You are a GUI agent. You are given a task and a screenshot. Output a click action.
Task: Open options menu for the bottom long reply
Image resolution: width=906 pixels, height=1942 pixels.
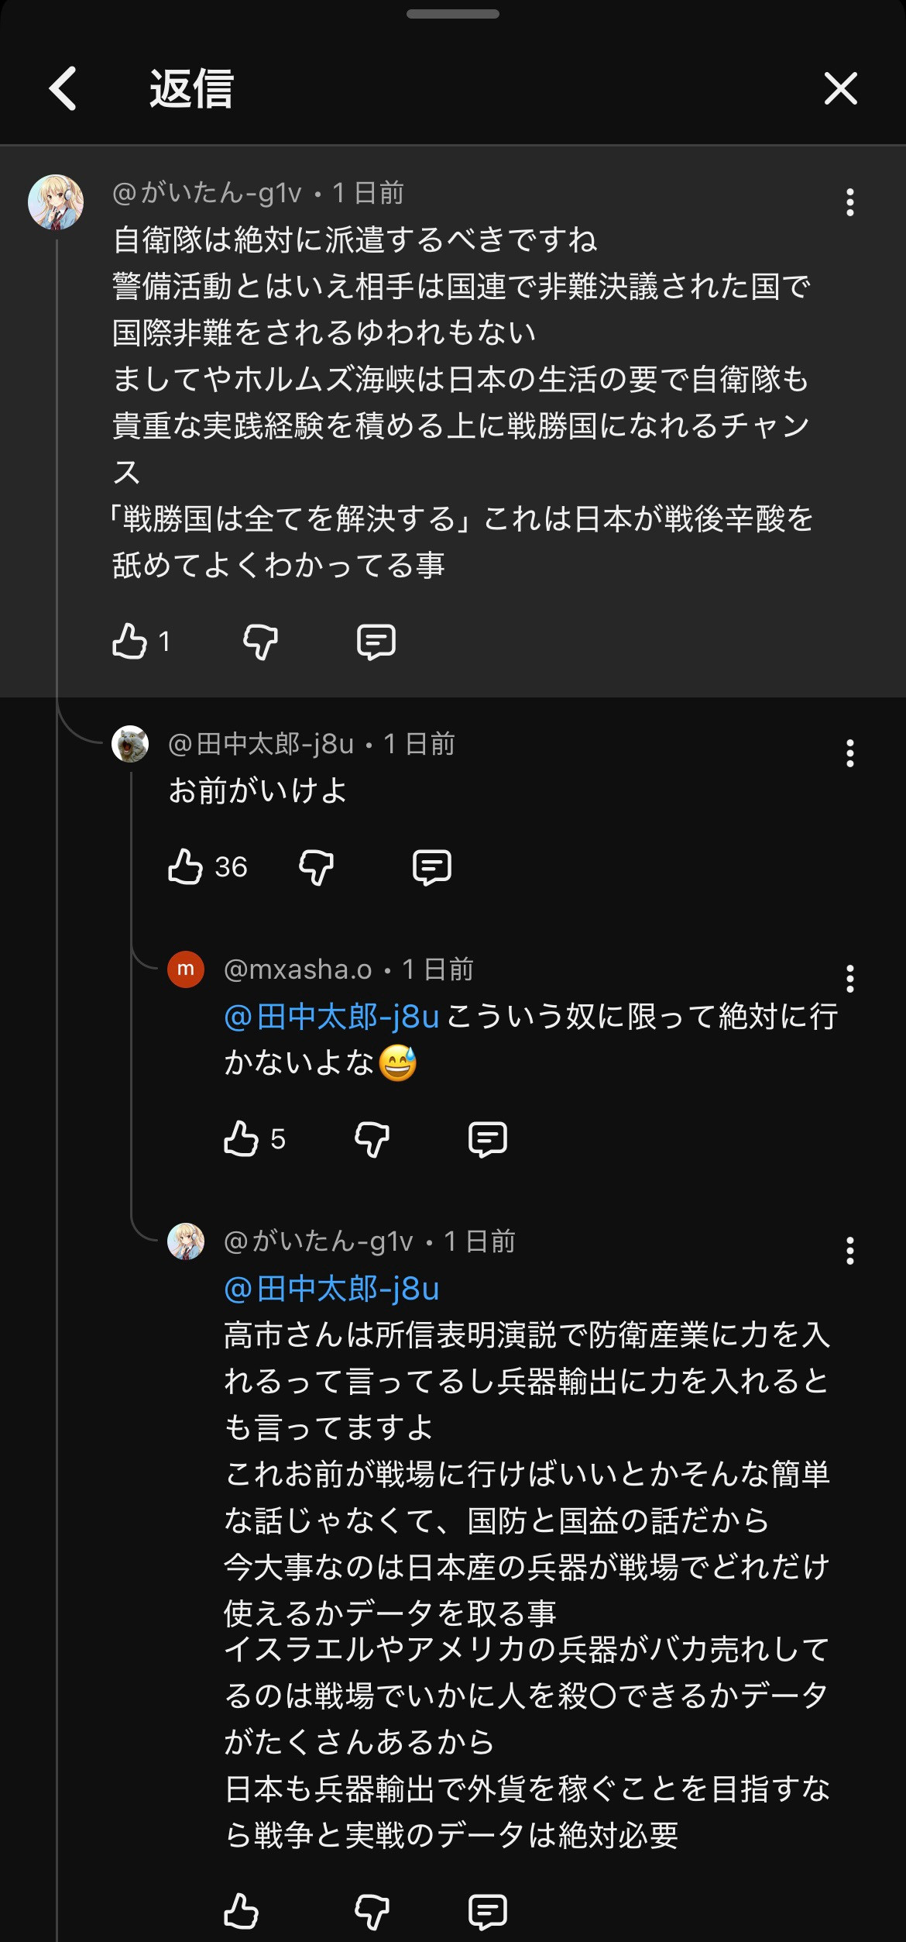[x=849, y=1251]
